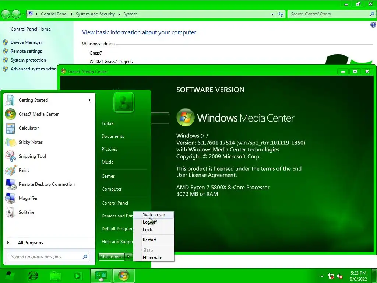Image resolution: width=377 pixels, height=283 pixels.
Task: Go to Control Panel Home
Action: pos(31,29)
